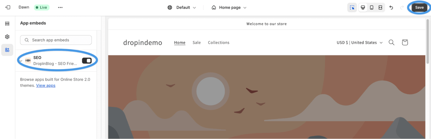Go to Home in store navigation

pyautogui.click(x=180, y=43)
